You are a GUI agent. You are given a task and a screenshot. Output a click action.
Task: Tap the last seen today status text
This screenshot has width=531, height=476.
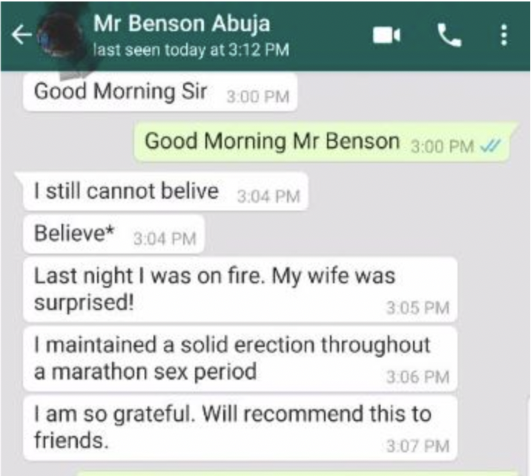click(x=191, y=50)
